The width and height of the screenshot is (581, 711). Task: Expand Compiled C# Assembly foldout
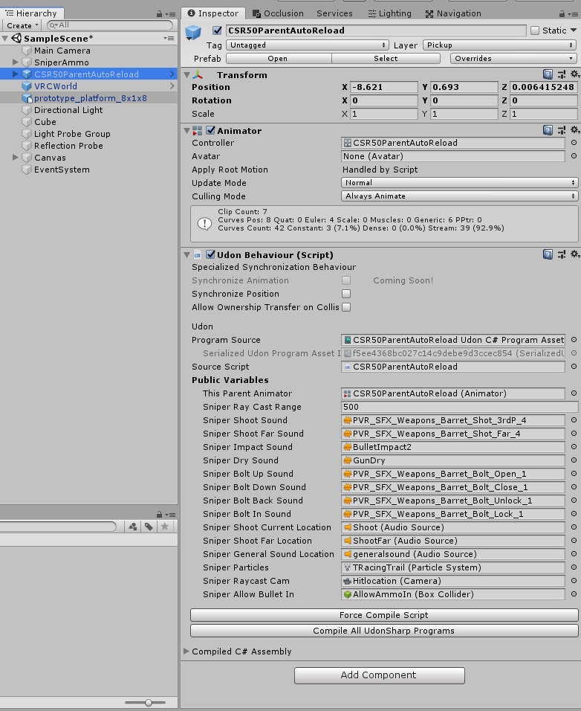pyautogui.click(x=186, y=652)
